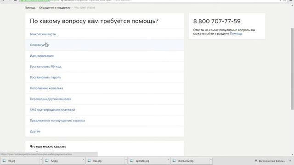
Task: Open downloaded file R11.jpg
Action: 106,161
